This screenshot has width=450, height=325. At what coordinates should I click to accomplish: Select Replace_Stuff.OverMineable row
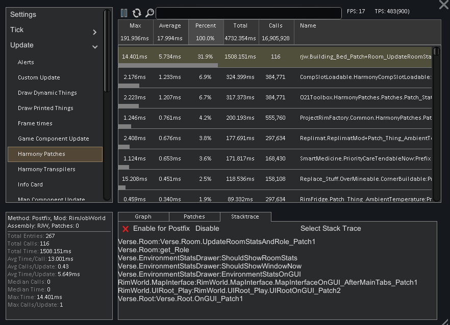[274, 179]
